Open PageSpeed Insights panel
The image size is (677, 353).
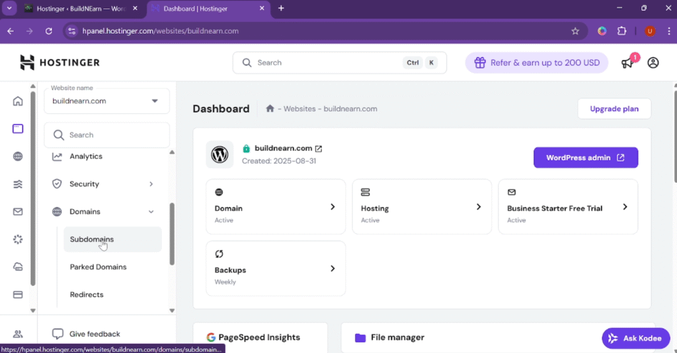260,337
